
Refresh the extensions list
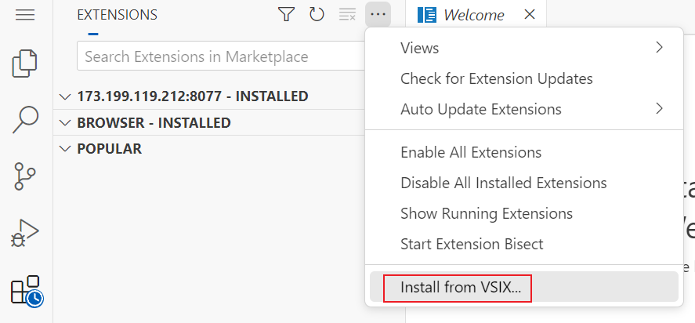click(317, 14)
